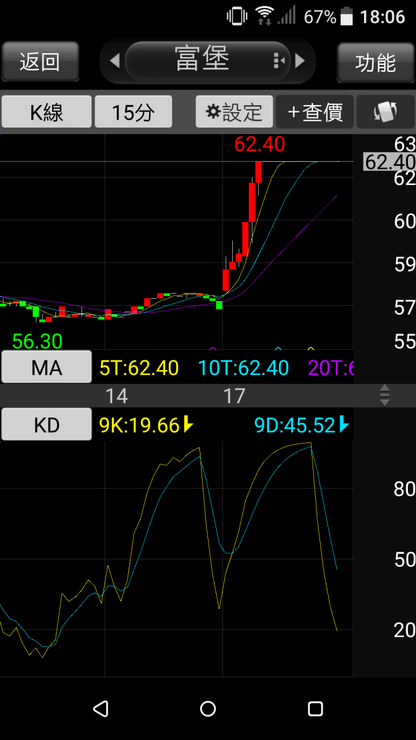Go to next stock with right arrow
This screenshot has width=416, height=740.
click(x=300, y=61)
